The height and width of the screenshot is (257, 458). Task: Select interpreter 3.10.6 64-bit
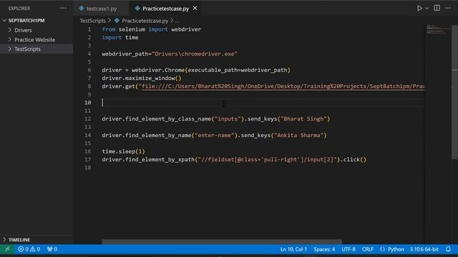[424, 249]
